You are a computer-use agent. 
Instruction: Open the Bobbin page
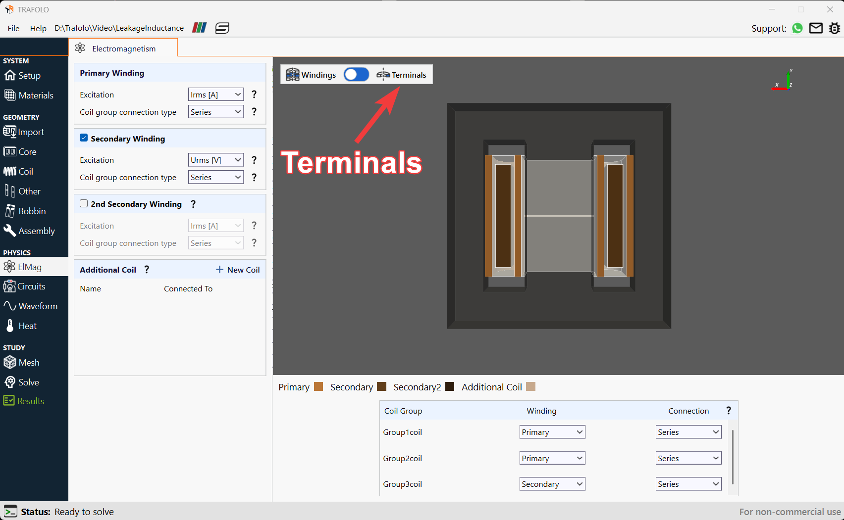point(25,211)
